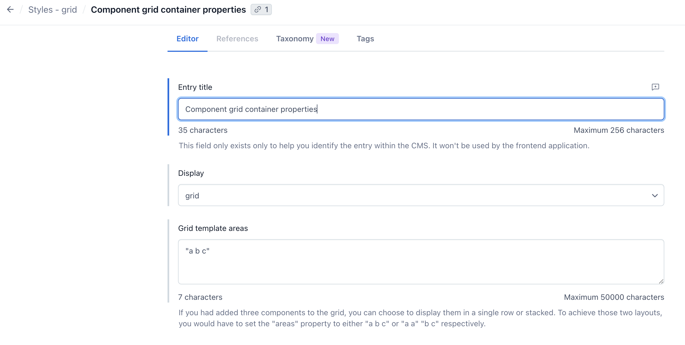Go back using the left arrow icon
Viewport: 685px width, 345px height.
pos(10,10)
